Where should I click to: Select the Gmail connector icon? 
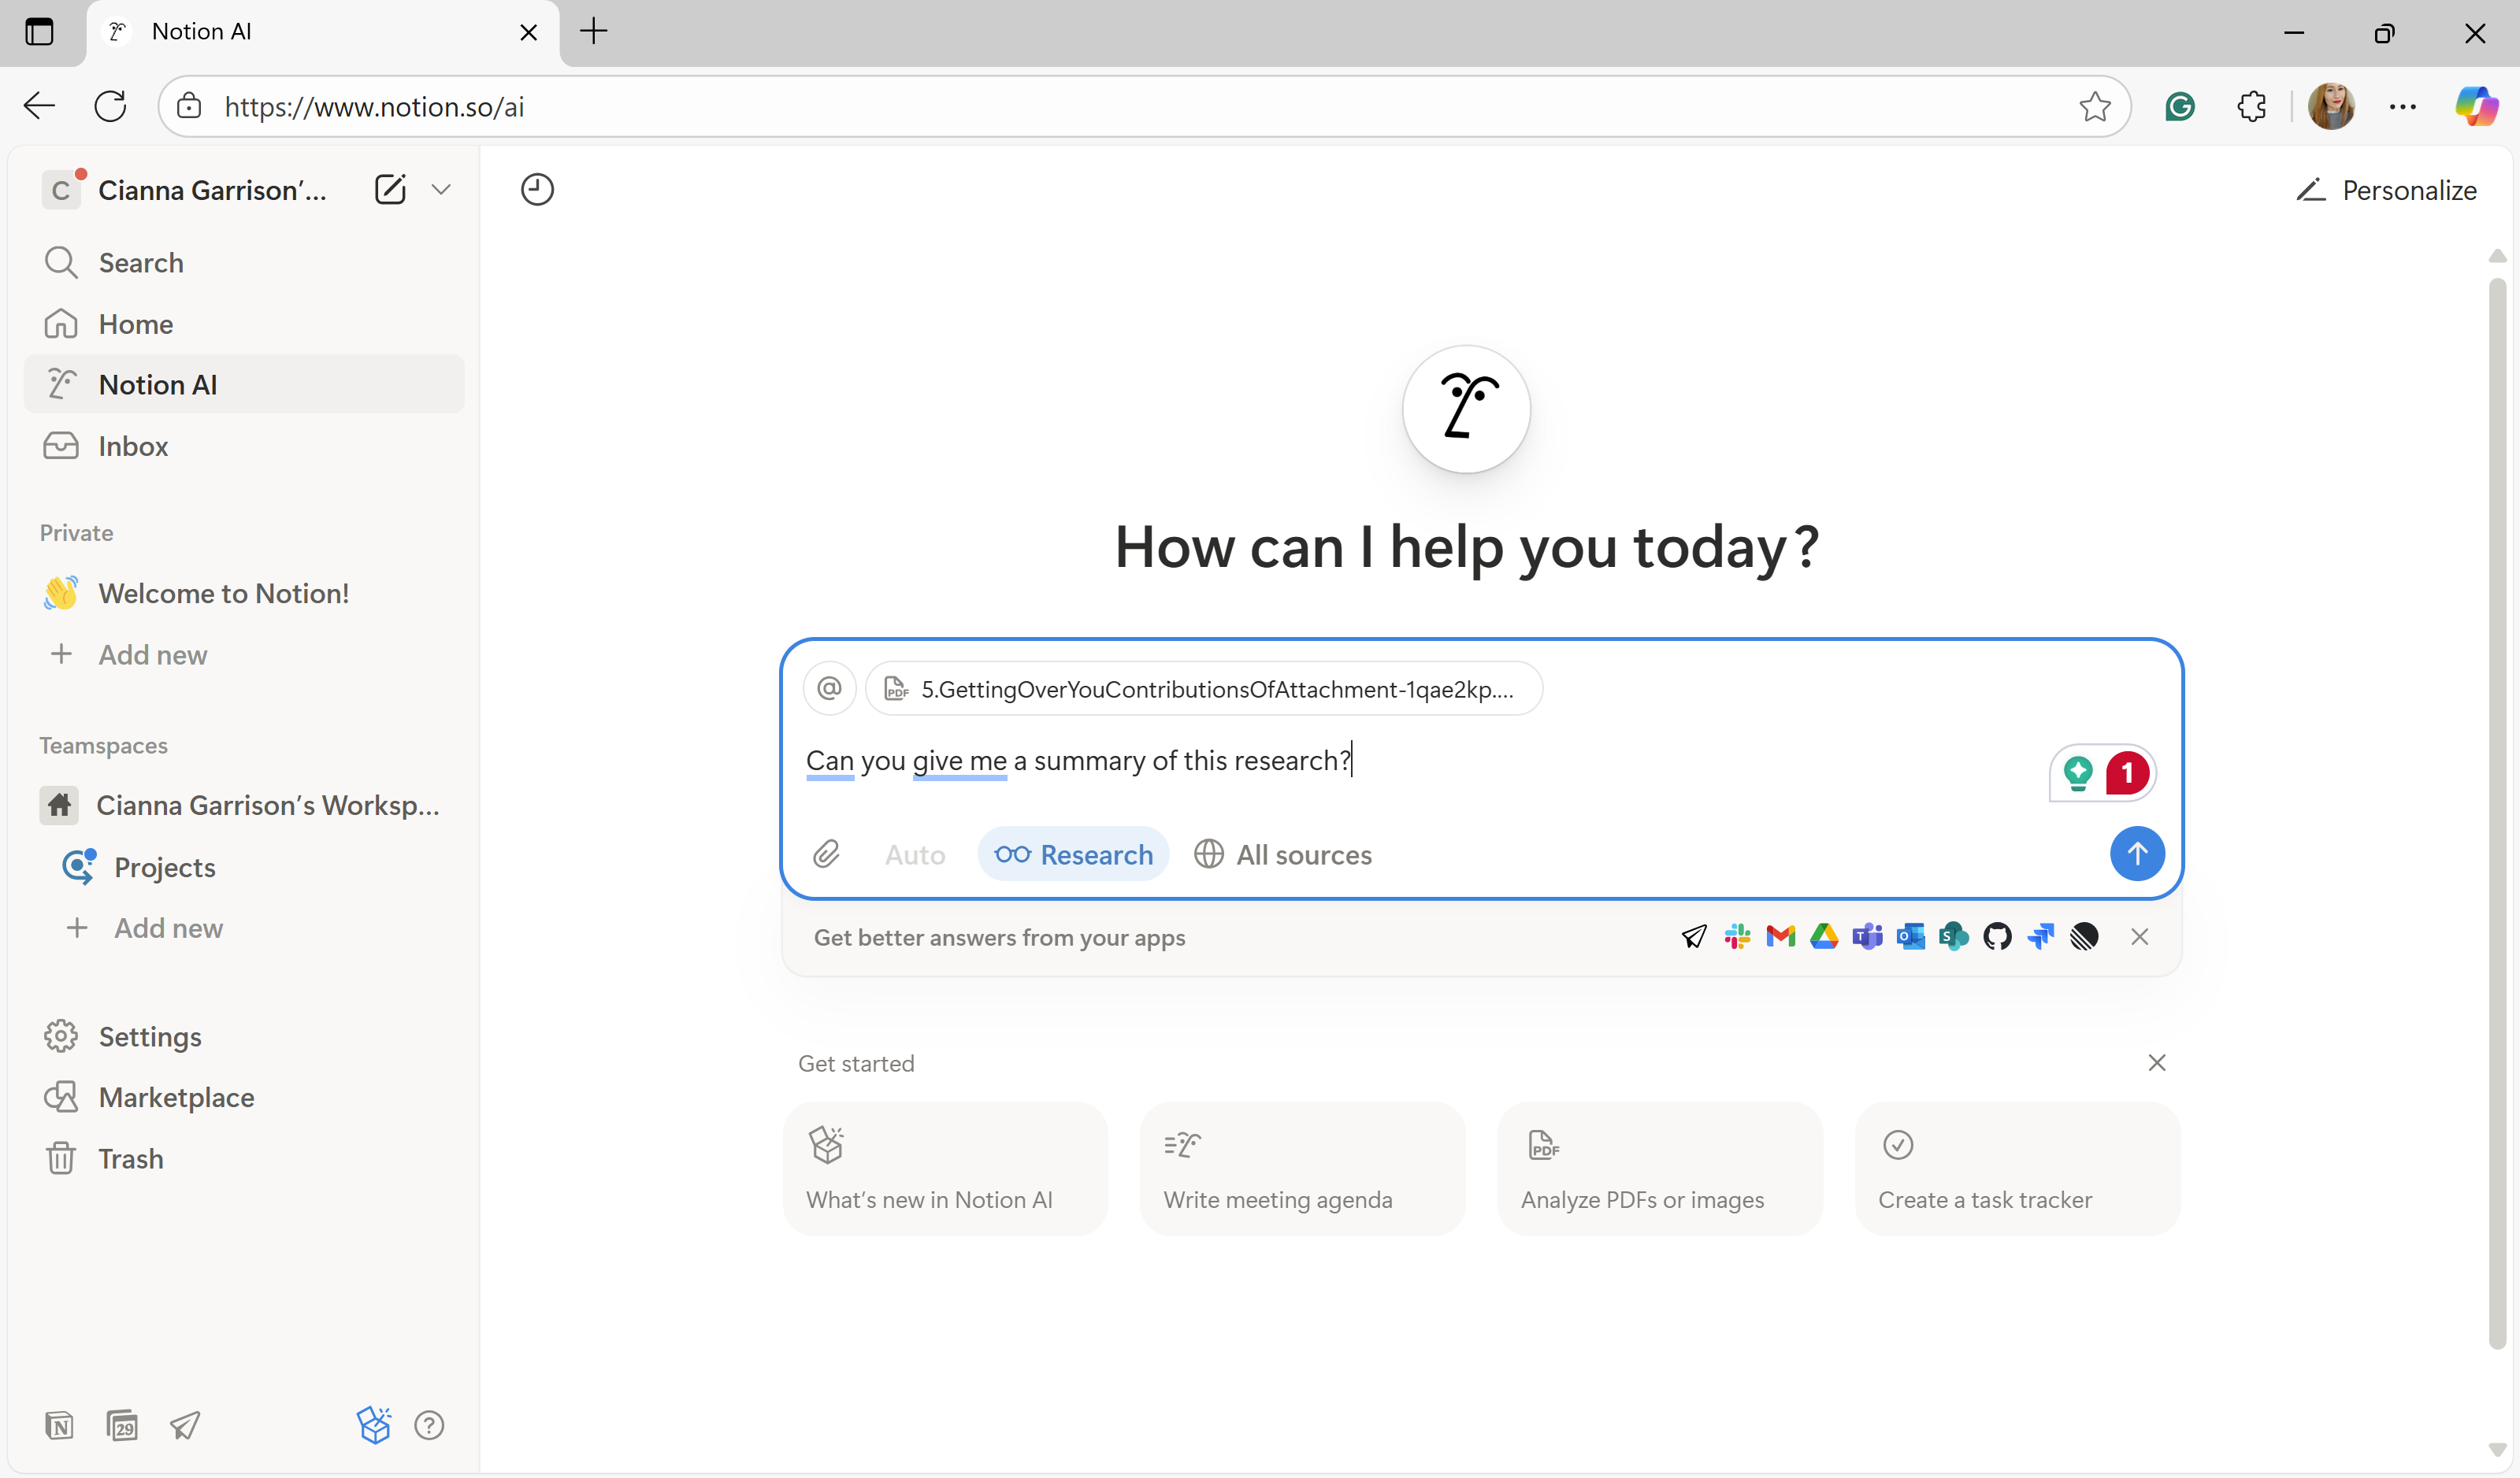point(1780,936)
